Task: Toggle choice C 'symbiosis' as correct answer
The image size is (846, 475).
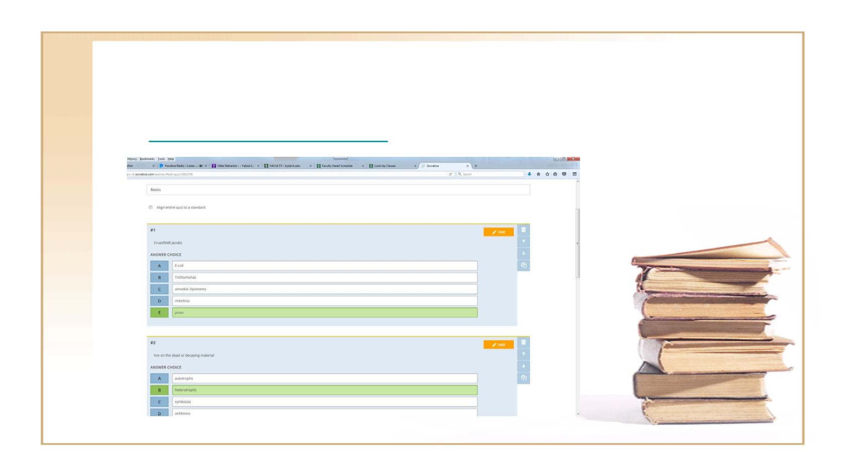Action: click(159, 401)
